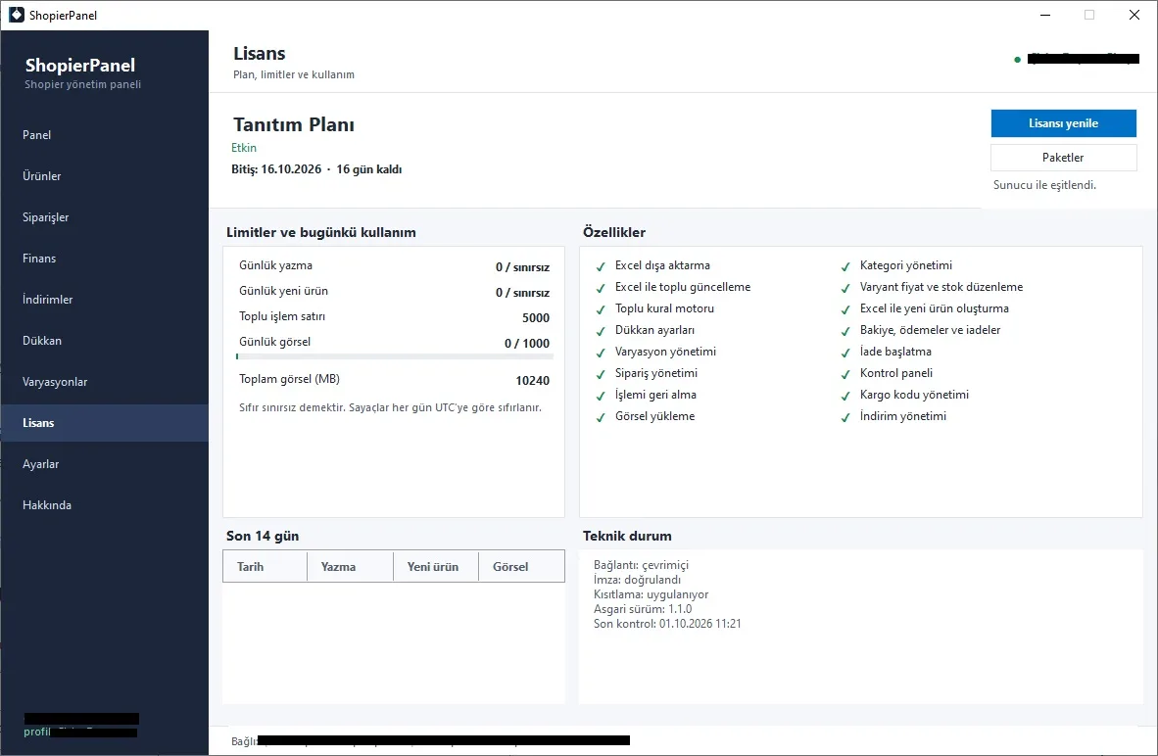Click the checkmark beside Toplu kural motoru
Screen dimensions: 1158x756
pos(601,309)
